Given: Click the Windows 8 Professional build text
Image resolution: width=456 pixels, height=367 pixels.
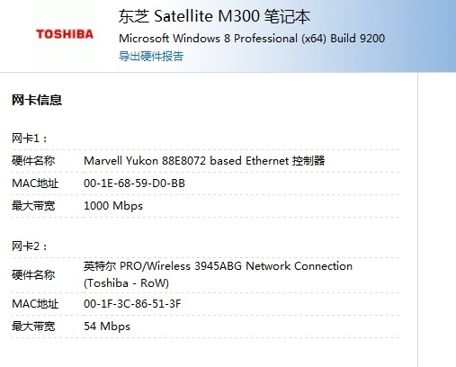Looking at the screenshot, I should tap(252, 39).
